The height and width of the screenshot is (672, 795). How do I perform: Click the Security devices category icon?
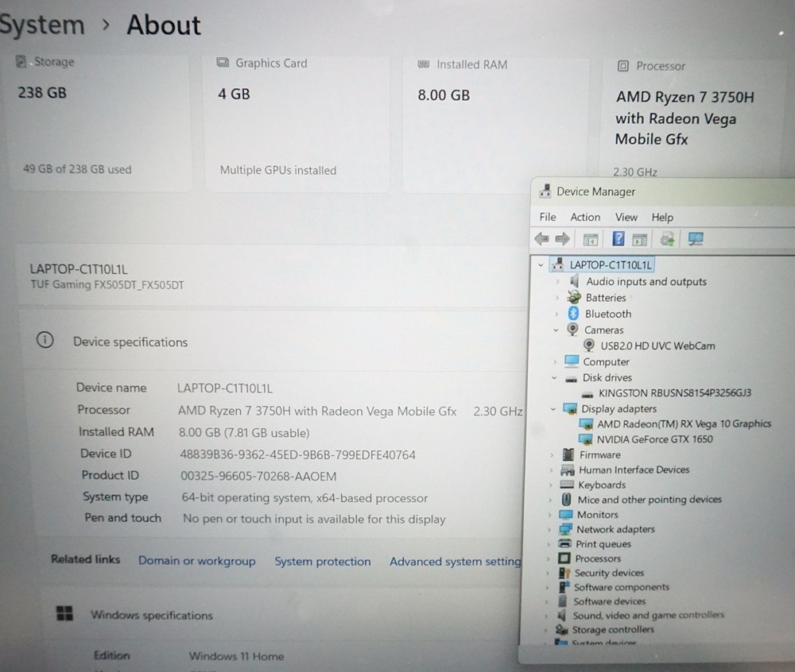tap(564, 573)
